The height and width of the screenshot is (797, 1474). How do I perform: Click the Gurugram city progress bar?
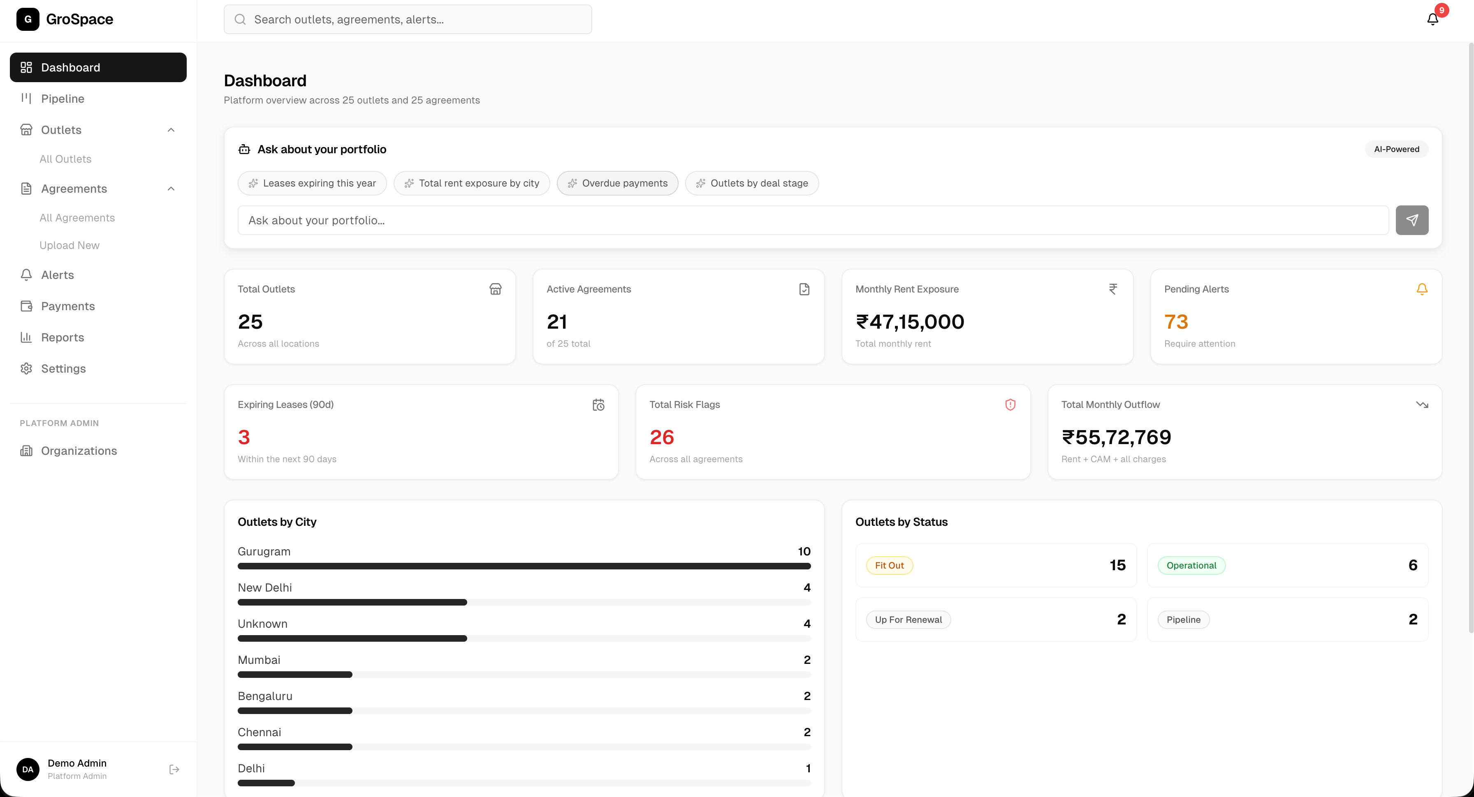point(524,566)
